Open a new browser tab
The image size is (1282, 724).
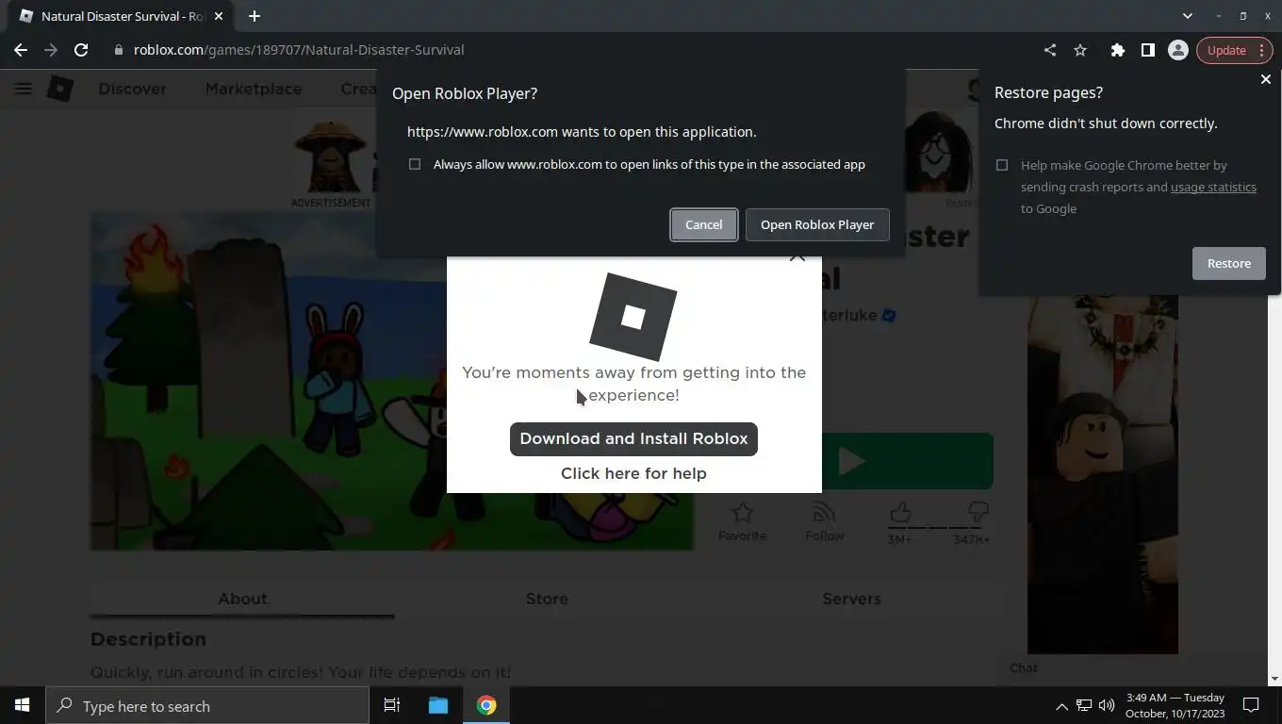click(x=255, y=16)
